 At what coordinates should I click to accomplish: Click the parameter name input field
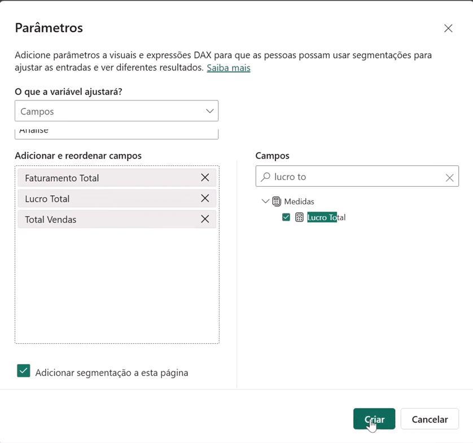tap(116, 134)
